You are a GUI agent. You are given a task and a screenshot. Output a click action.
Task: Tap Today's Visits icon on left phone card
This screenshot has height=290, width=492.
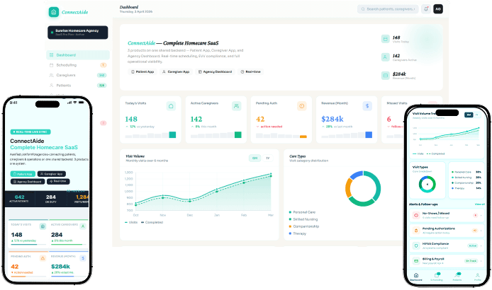pyautogui.click(x=43, y=226)
